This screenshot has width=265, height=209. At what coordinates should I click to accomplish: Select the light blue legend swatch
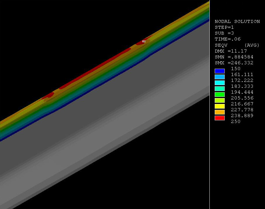[220, 77]
